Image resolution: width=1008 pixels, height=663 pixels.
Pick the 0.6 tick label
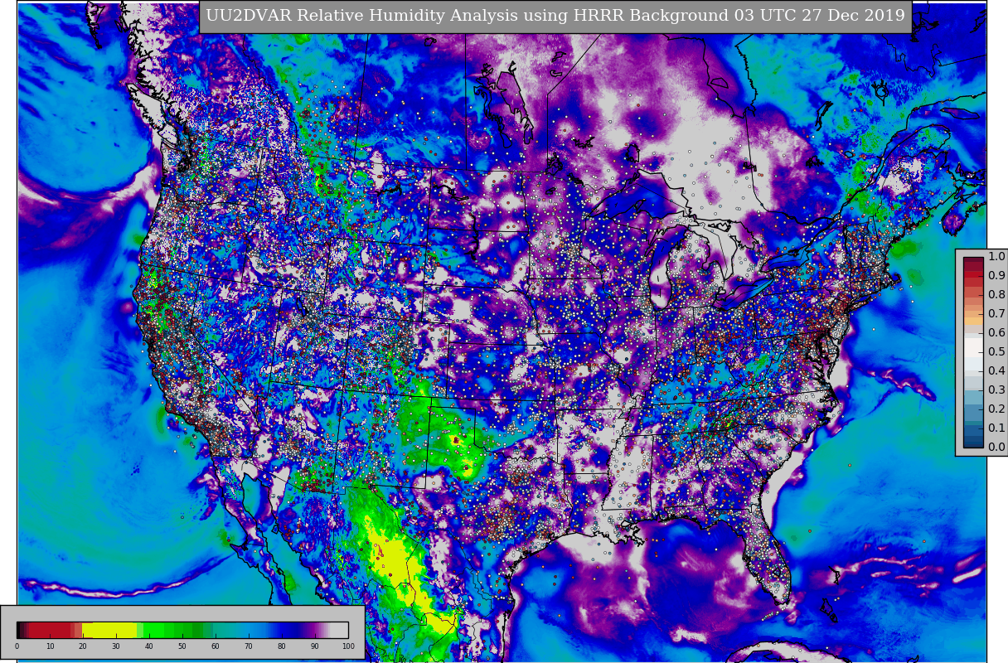[x=996, y=332]
